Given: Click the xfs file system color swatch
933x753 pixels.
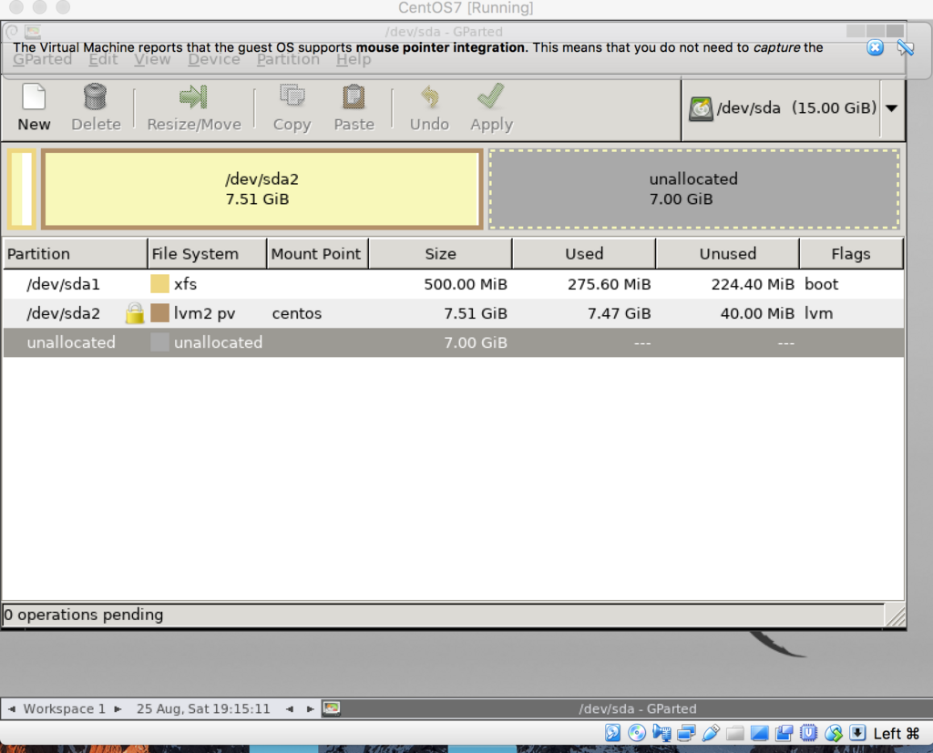Looking at the screenshot, I should (x=159, y=284).
